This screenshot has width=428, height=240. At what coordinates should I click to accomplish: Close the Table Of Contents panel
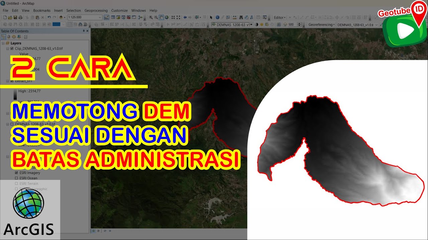[x=88, y=31]
